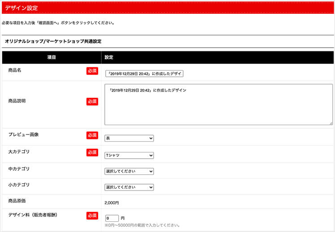The height and width of the screenshot is (232, 335).
Task: Click the 必須 badge beside 商品説明
Action: coord(92,101)
